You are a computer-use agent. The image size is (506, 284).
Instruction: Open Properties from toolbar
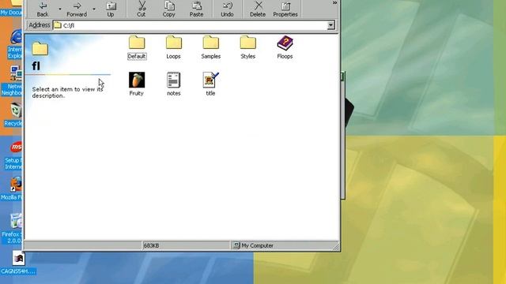click(x=285, y=9)
